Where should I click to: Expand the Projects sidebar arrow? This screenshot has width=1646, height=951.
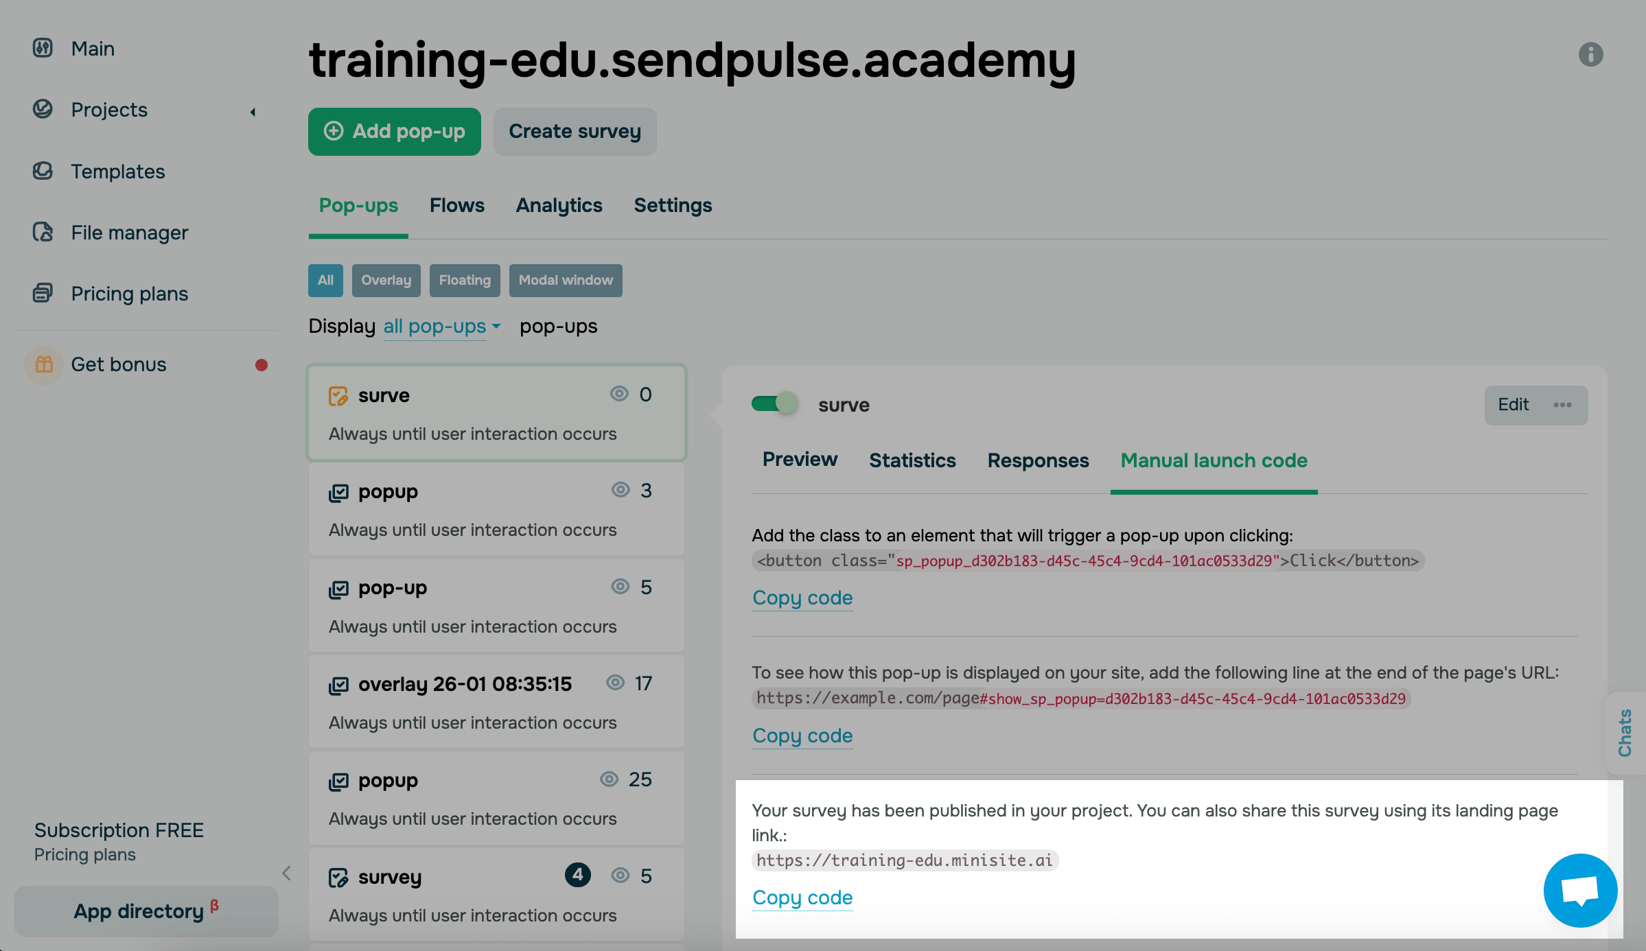(253, 111)
